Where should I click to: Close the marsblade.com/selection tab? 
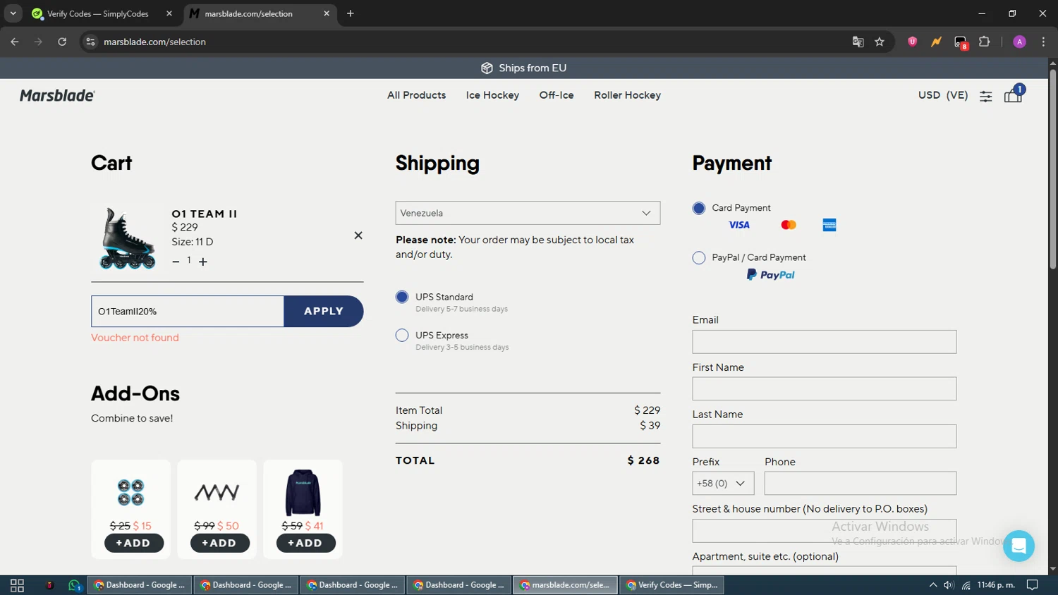327,13
